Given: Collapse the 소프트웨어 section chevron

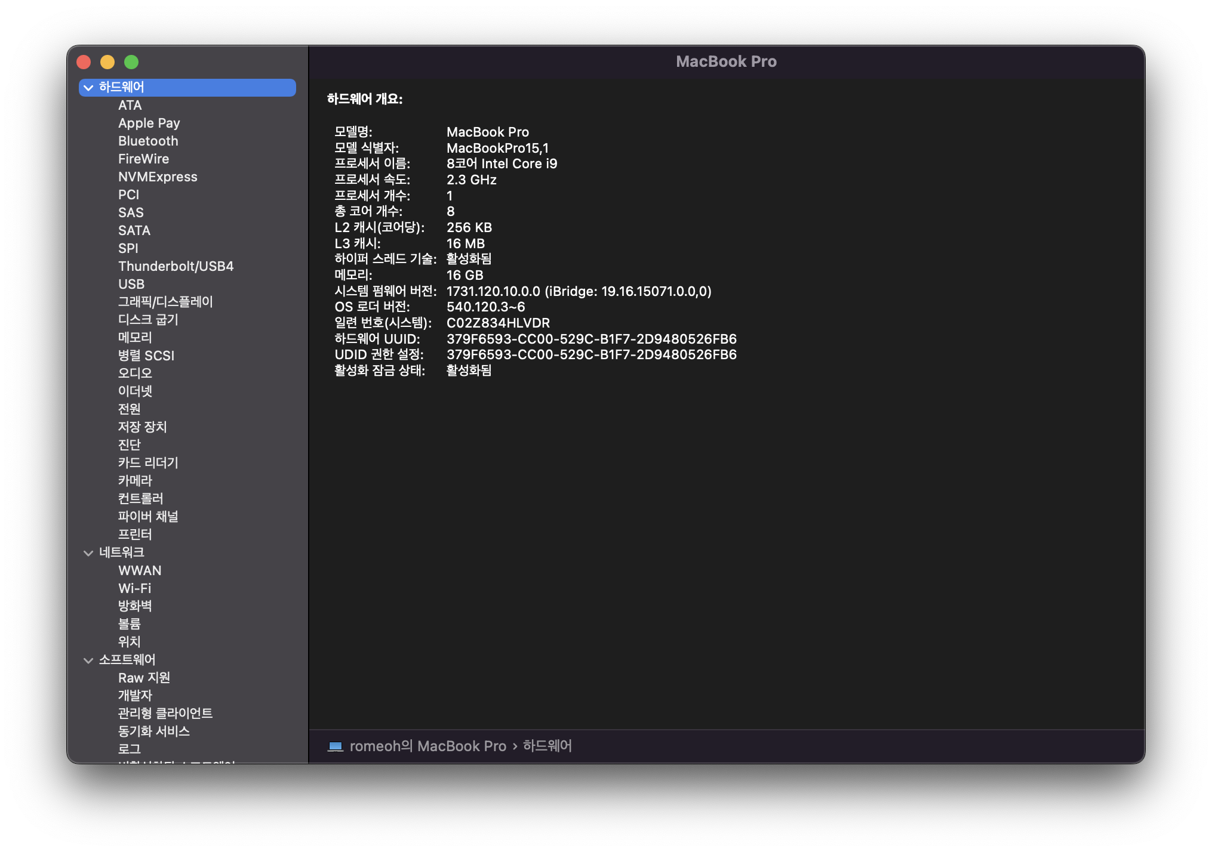Looking at the screenshot, I should coord(88,660).
